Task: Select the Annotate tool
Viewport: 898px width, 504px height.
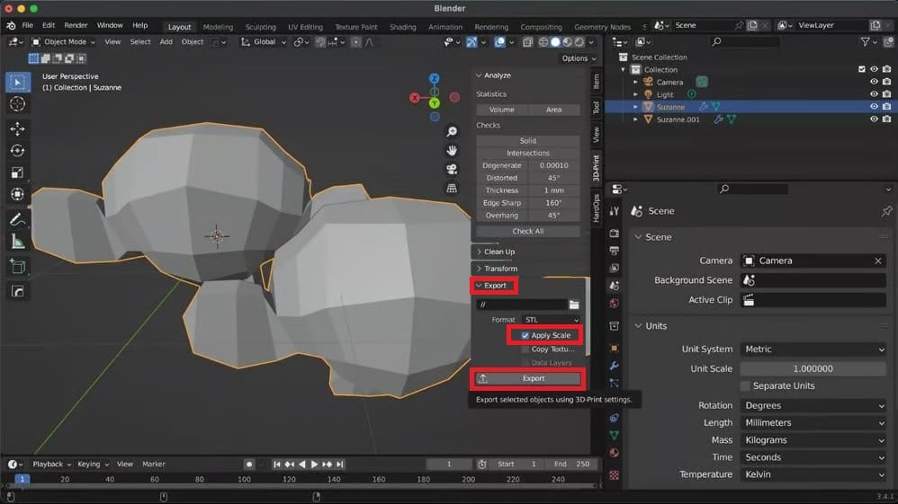Action: (18, 220)
